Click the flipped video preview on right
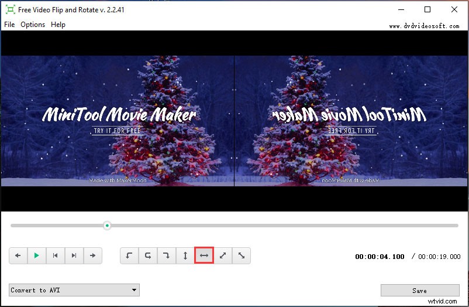This screenshot has width=469, height=307. 351,121
